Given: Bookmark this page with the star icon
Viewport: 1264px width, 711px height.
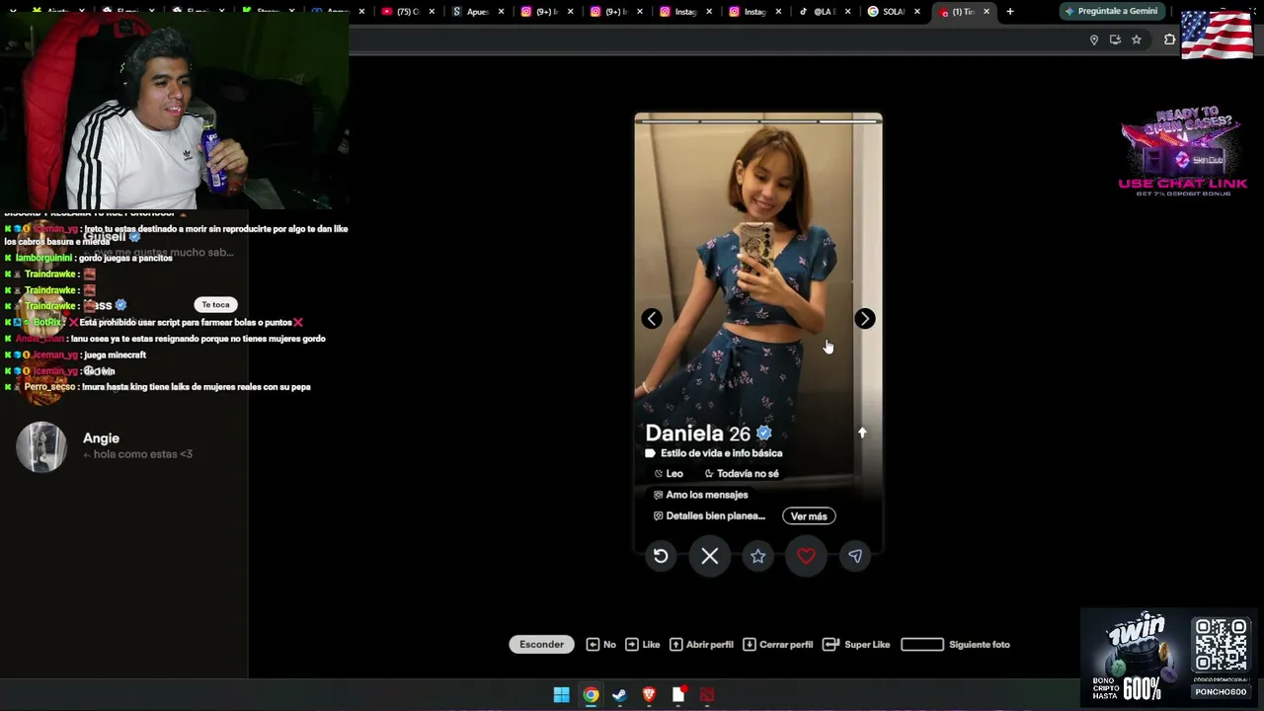Looking at the screenshot, I should (1137, 39).
